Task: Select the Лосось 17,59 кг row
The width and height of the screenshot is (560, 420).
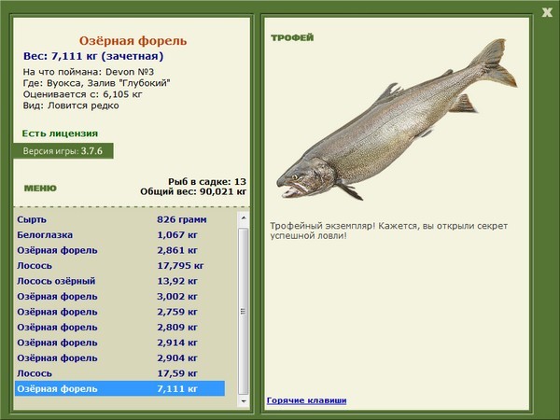Action: pyautogui.click(x=119, y=372)
